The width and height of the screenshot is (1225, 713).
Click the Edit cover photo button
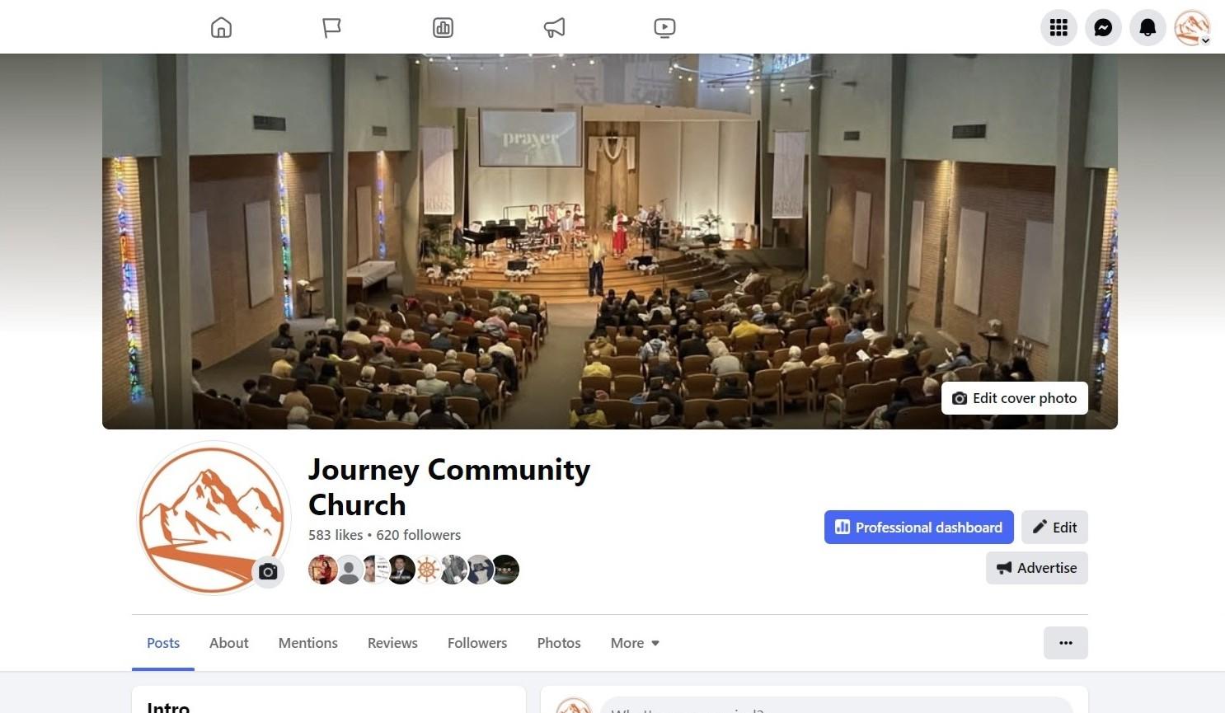click(1015, 398)
